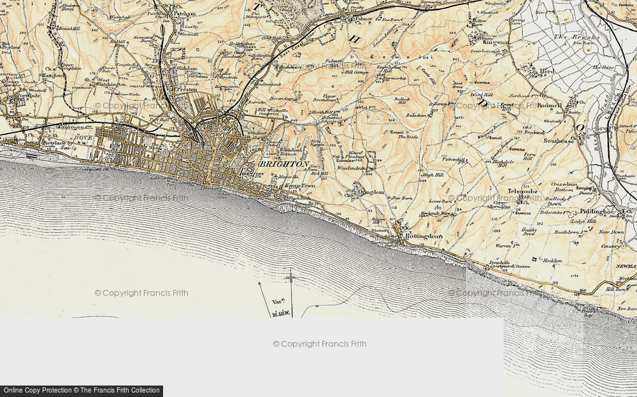Click the Withdean label

[x=186, y=69]
